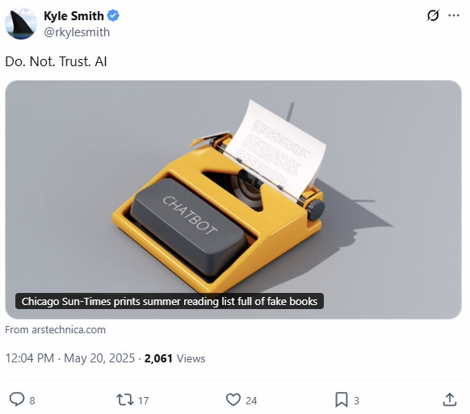Open the Grok slashed-circle icon
Viewport: 470px width, 414px height.
point(433,15)
